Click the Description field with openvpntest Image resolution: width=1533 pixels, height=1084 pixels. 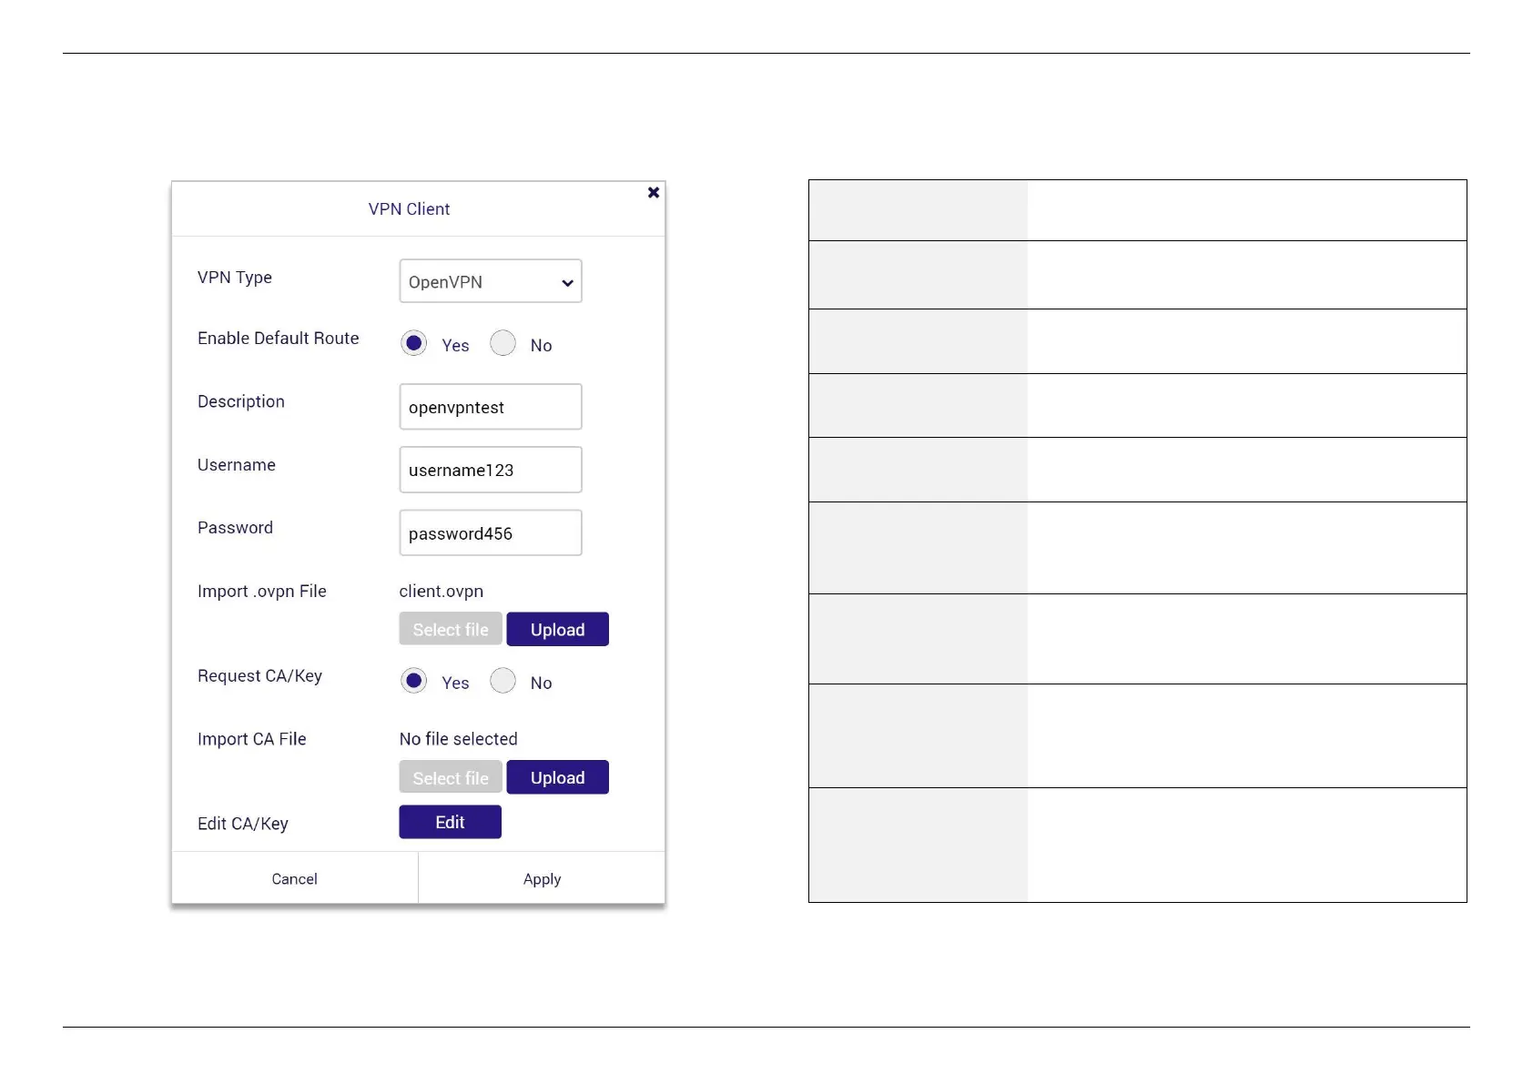491,407
